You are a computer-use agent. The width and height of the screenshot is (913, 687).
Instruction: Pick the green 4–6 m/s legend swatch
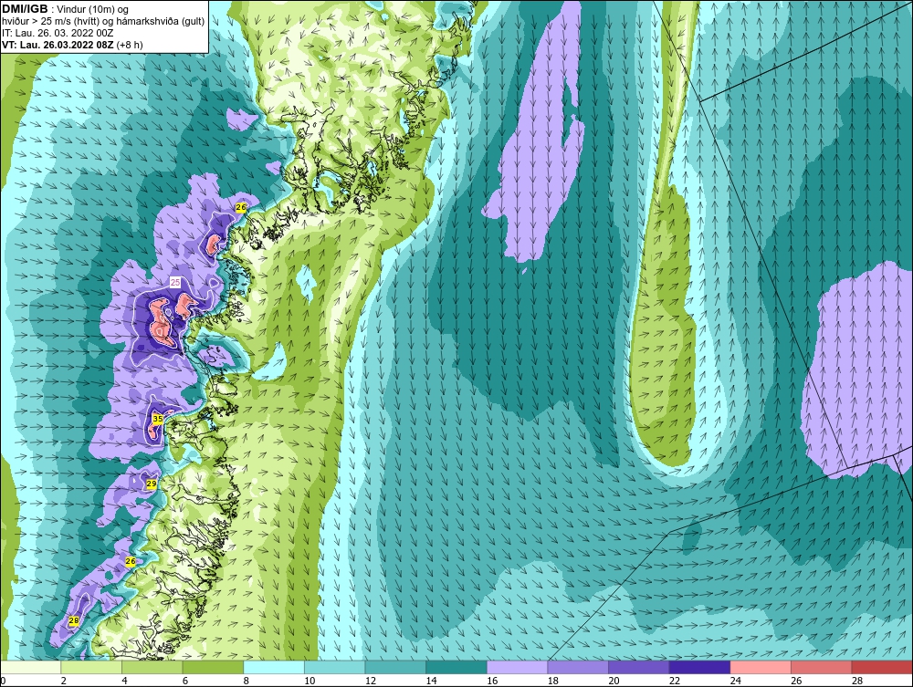coord(152,667)
